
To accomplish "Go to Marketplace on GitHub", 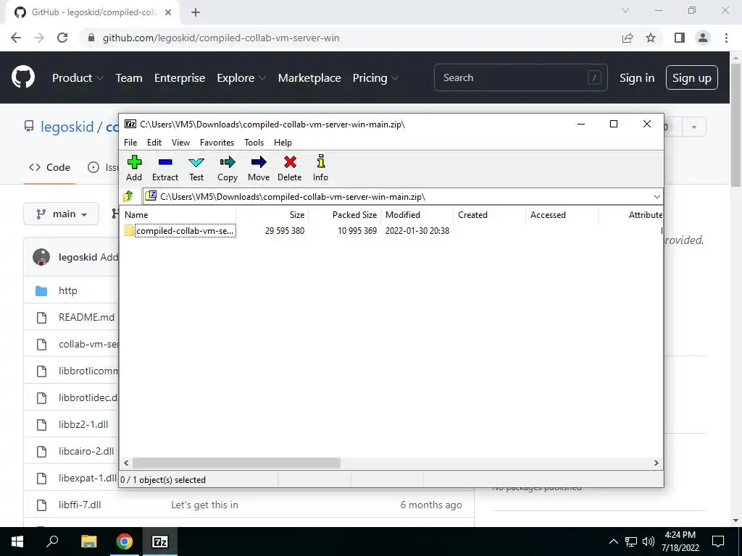I will pyautogui.click(x=309, y=77).
